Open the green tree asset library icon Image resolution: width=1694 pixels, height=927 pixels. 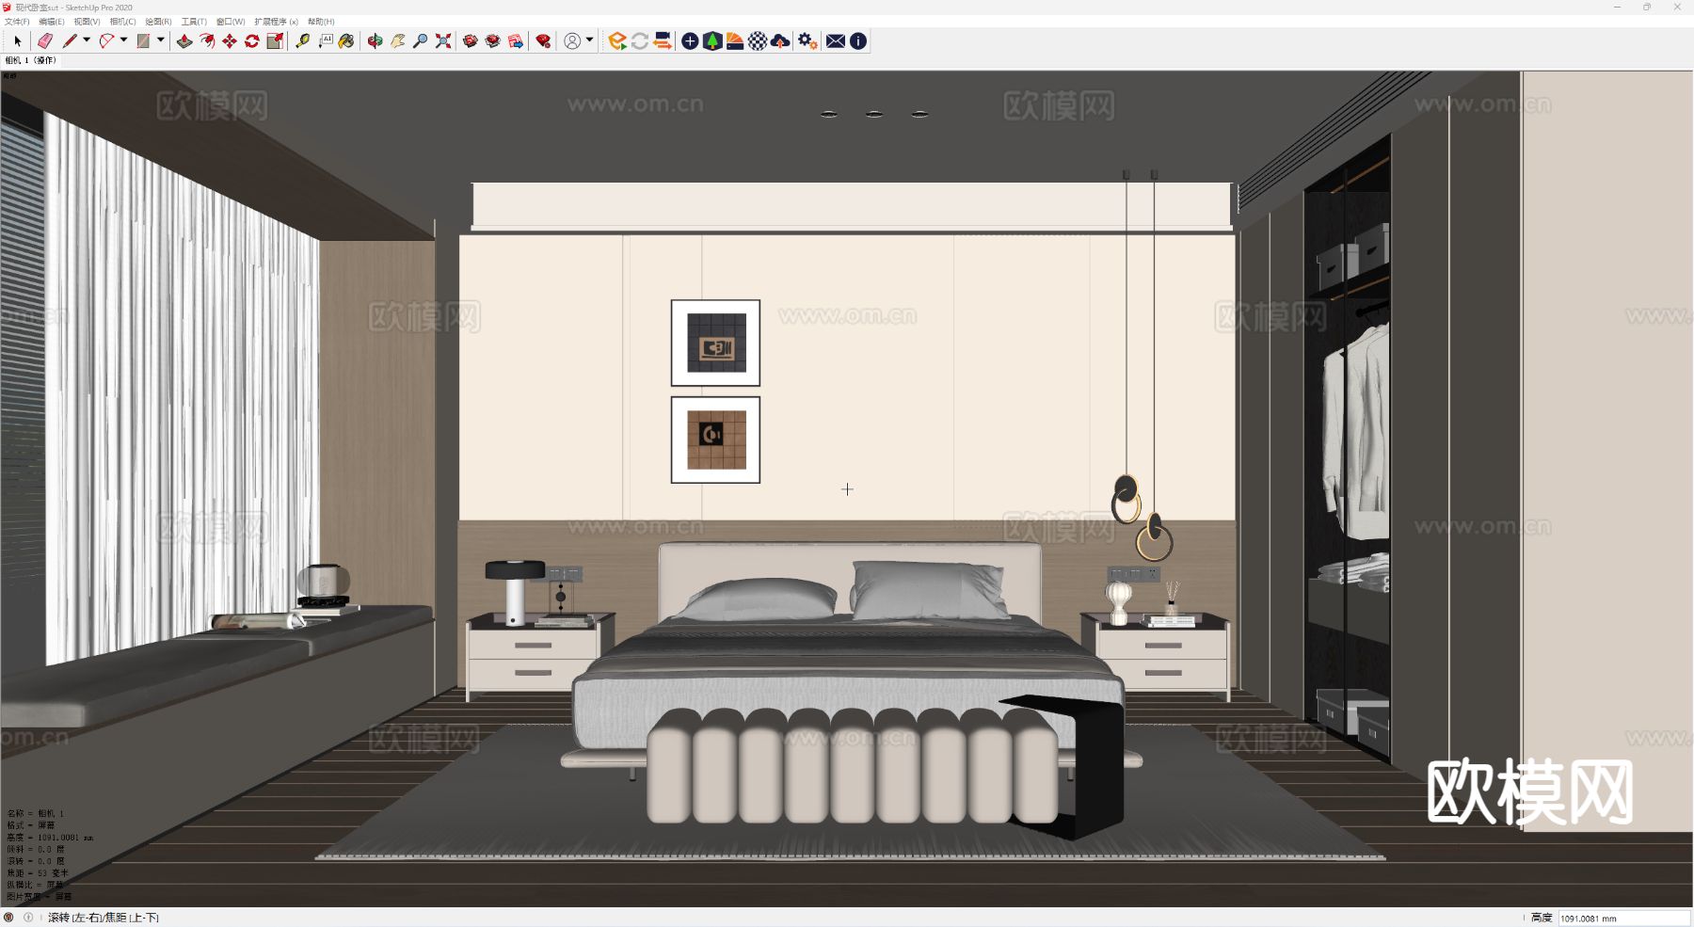[712, 40]
